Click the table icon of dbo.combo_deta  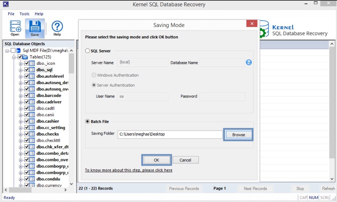coord(32,153)
